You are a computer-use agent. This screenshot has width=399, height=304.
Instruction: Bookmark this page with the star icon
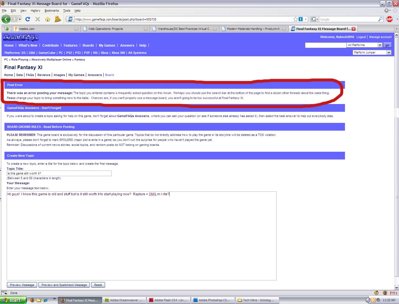click(296, 19)
